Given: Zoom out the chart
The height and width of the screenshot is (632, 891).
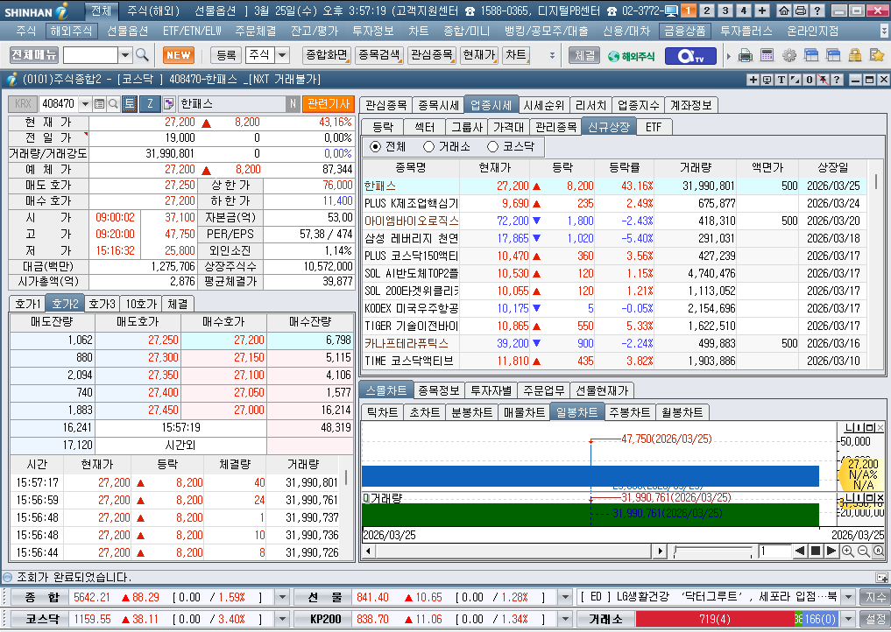Looking at the screenshot, I should tap(863, 551).
